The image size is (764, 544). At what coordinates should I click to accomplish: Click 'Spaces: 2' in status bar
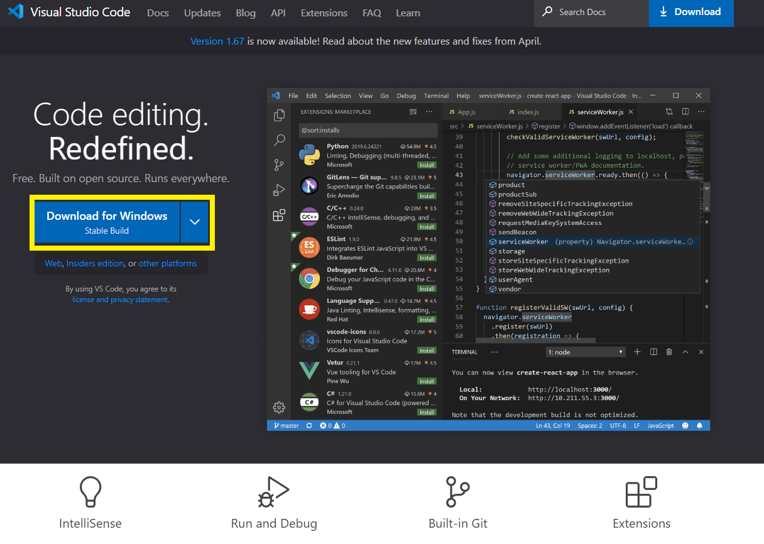click(x=590, y=425)
